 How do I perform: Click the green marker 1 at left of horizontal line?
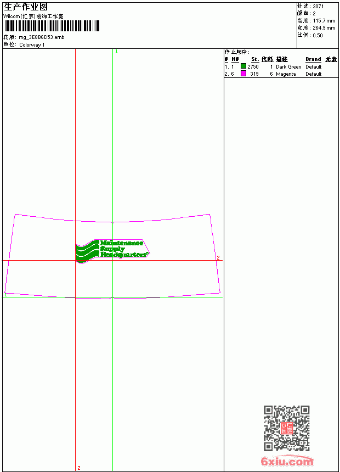(x=5, y=295)
